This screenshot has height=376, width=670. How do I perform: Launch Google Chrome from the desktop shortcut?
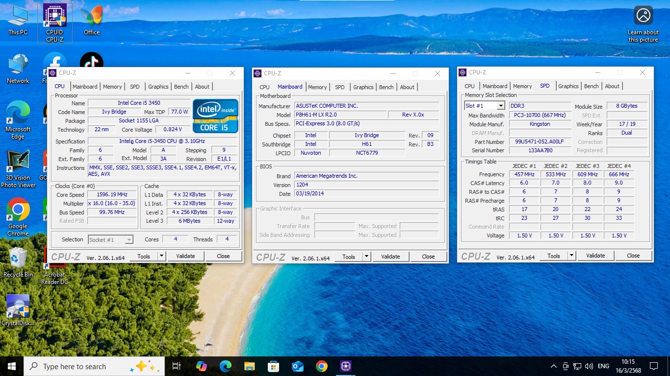tap(18, 217)
